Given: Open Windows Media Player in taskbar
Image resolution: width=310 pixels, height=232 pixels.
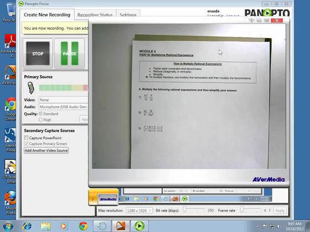Looking at the screenshot, I should click(64, 226).
